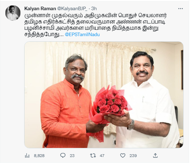193x163 pixels.
Task: Open the tweet via its Tamil text
Action: [x=95, y=25]
